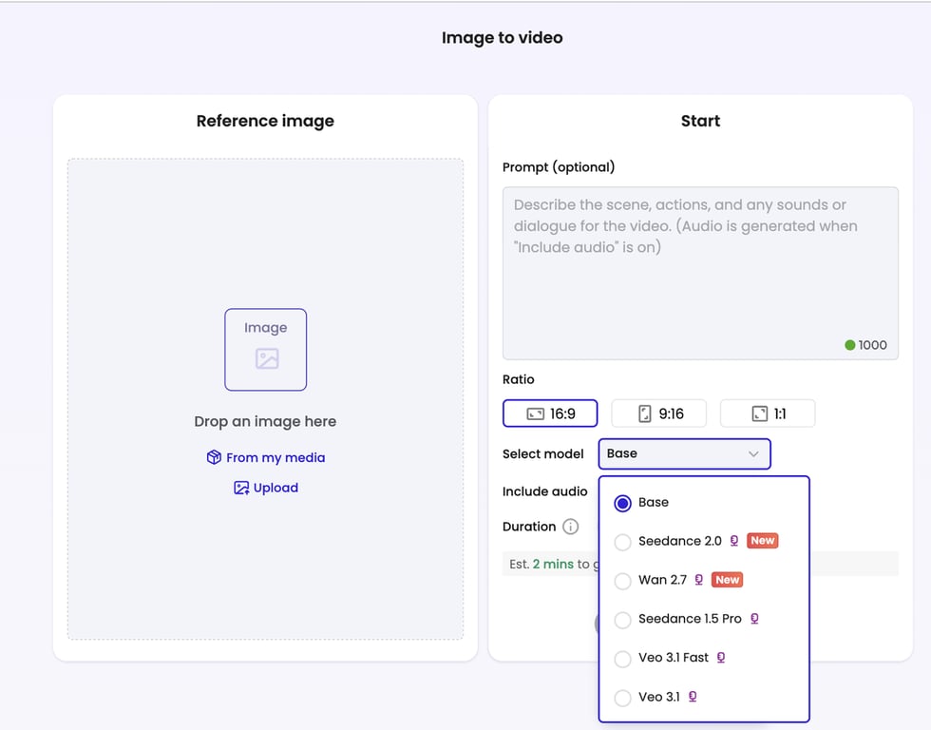Click the upload image icon
This screenshot has width=931, height=730.
click(241, 488)
